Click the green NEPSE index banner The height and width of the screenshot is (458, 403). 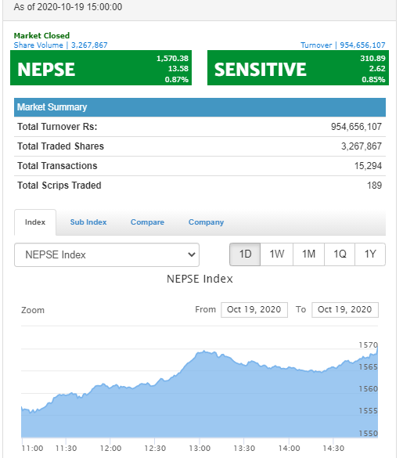(101, 68)
